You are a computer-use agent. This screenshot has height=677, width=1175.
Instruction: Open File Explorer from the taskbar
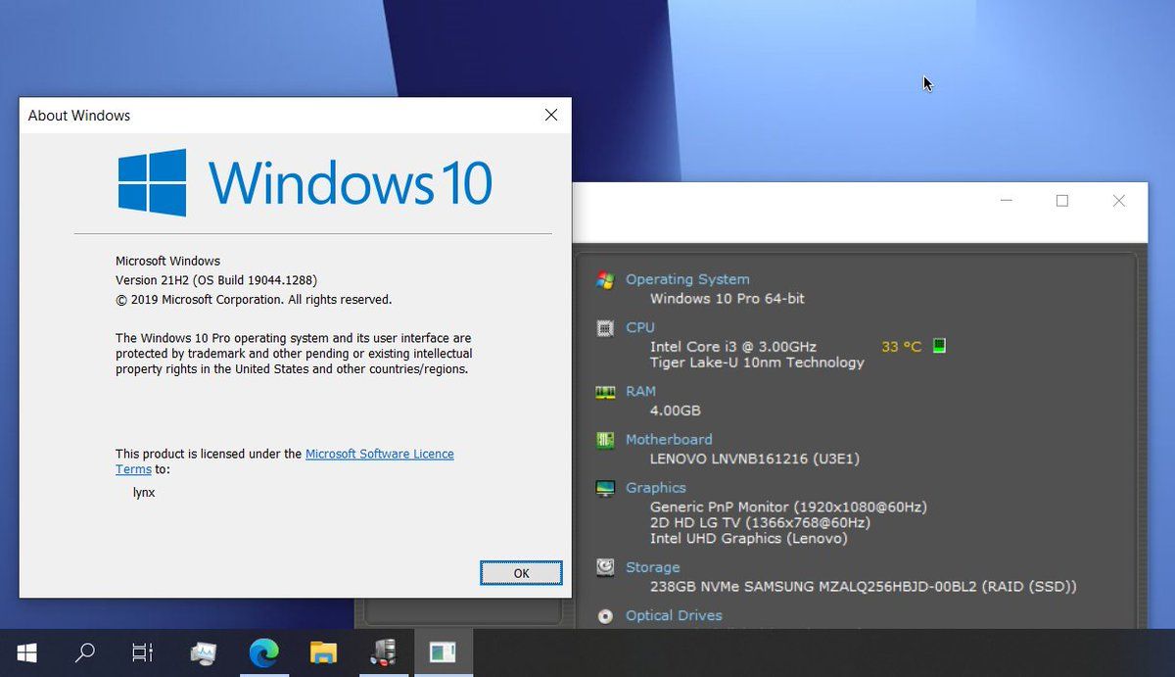[x=323, y=653]
